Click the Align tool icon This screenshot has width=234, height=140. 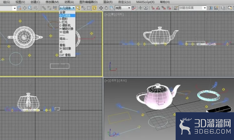[x=216, y=8]
